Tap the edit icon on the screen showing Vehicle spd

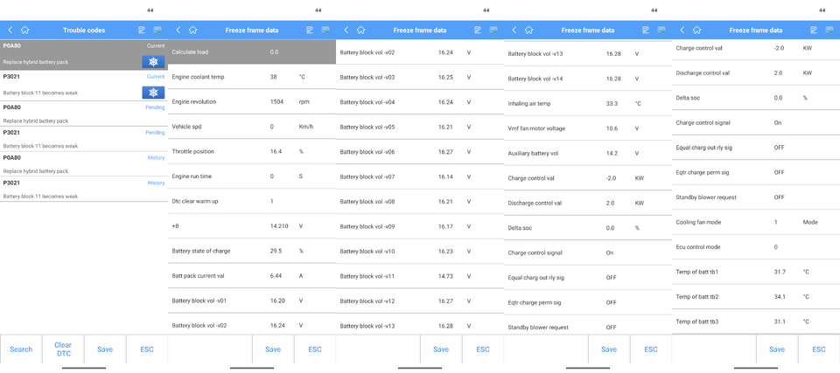click(310, 30)
